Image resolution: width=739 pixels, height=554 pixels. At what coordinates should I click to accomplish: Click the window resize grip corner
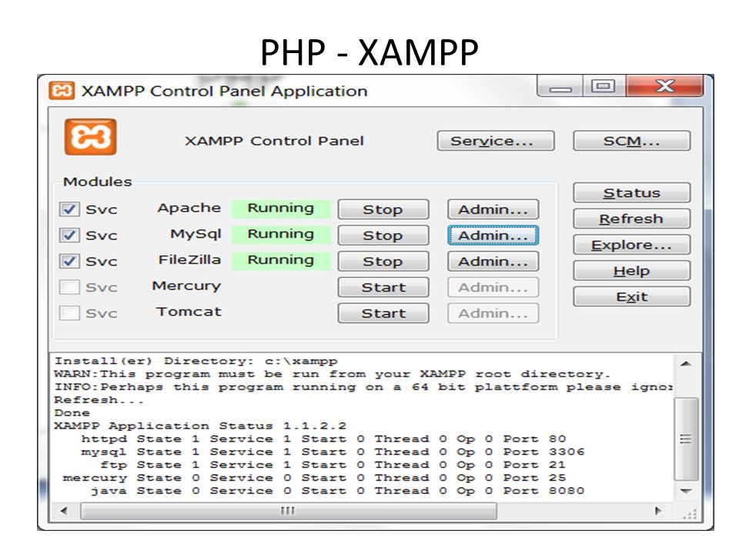point(689,514)
